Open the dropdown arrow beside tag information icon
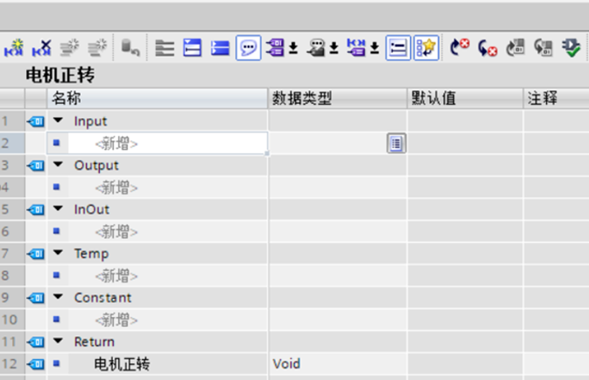The image size is (589, 380). [x=334, y=48]
